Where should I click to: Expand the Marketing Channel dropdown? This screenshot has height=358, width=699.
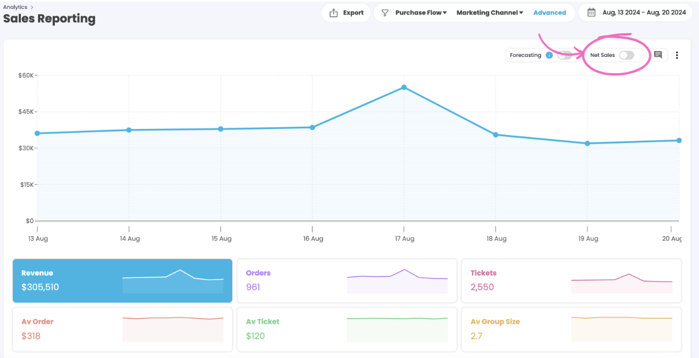pyautogui.click(x=489, y=13)
